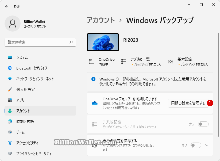Open ネットワークとインターネット category
This screenshot has width=220, height=161.
(40, 79)
